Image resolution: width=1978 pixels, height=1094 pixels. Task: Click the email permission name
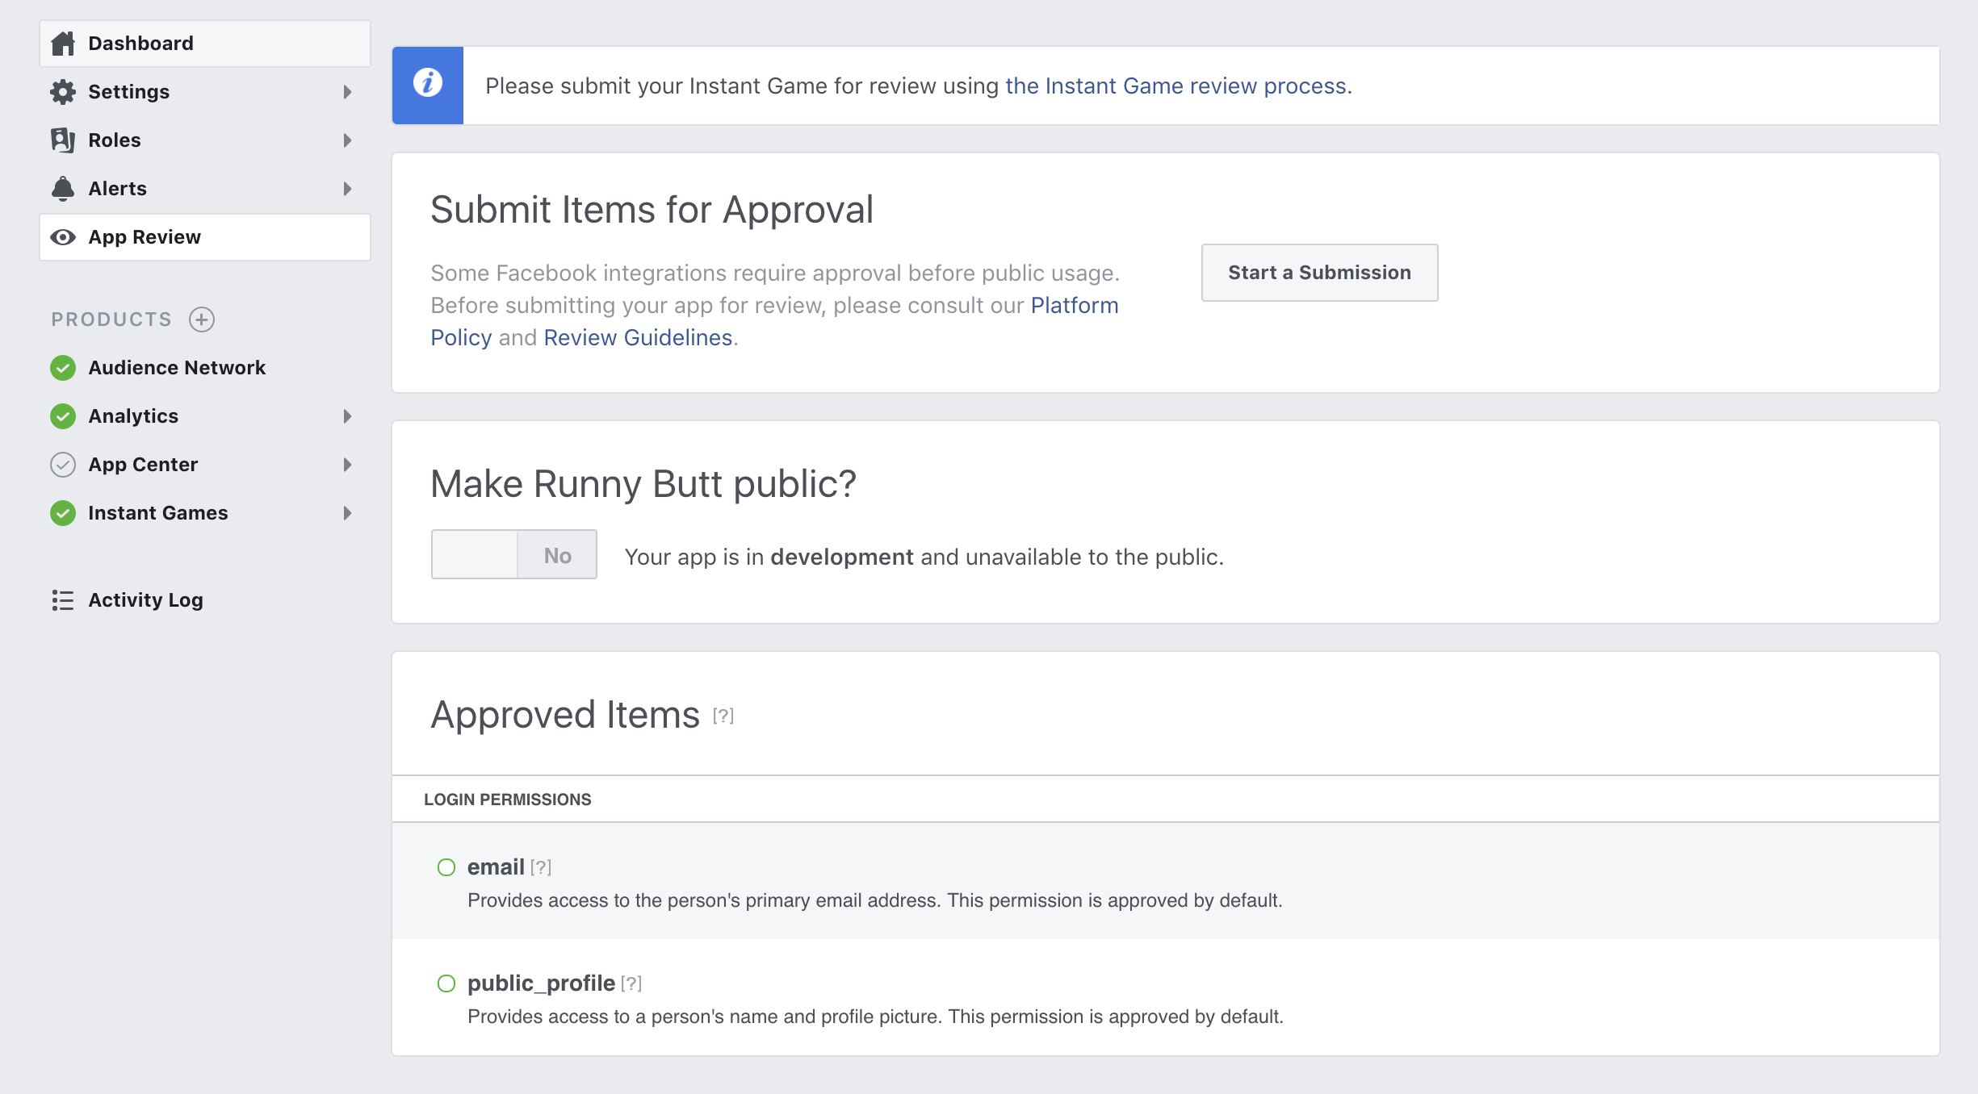496,867
